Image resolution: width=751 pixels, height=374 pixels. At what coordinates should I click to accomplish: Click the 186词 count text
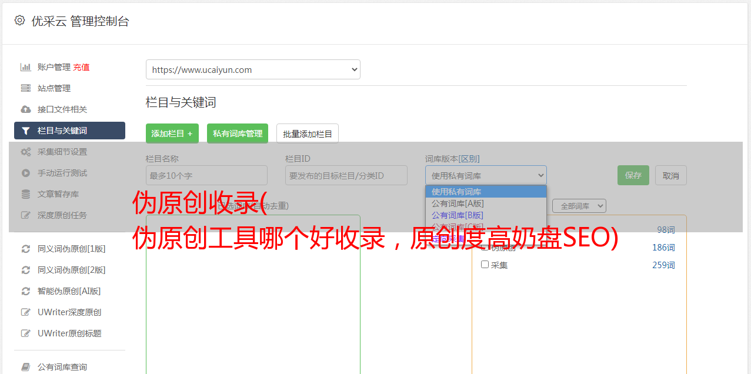coord(663,248)
